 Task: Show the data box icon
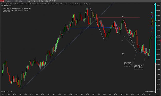click(42, 1)
